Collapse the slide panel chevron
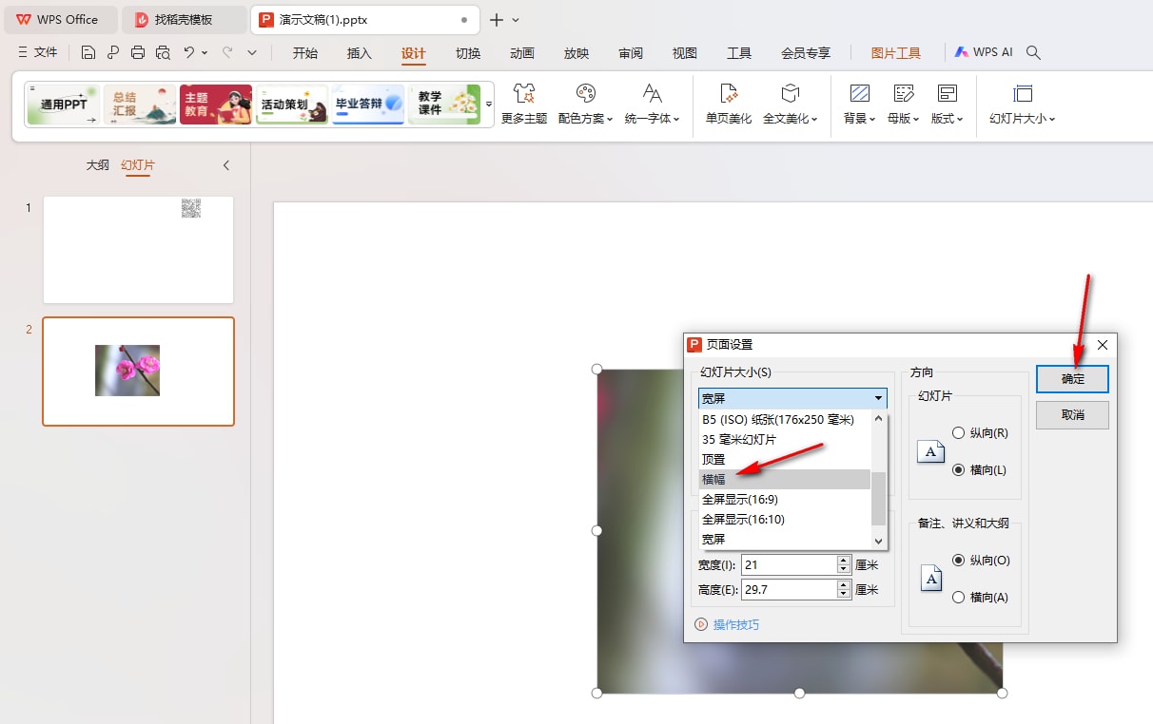The image size is (1153, 724). (x=226, y=165)
